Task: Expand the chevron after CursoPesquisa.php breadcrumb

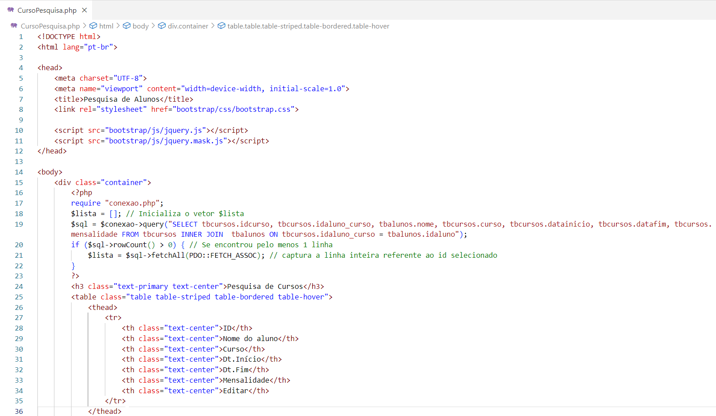Action: click(x=85, y=26)
